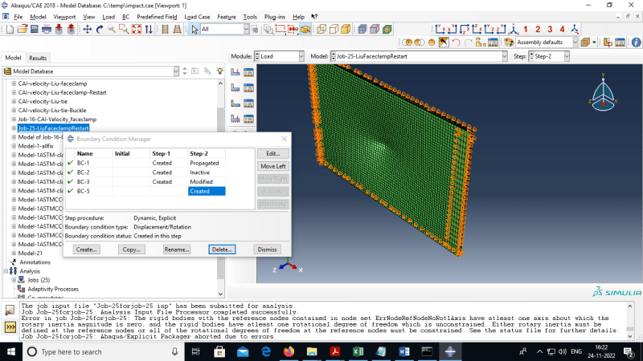The height and width of the screenshot is (361, 643).
Task: Apply custom view 3
Action: tap(550, 29)
